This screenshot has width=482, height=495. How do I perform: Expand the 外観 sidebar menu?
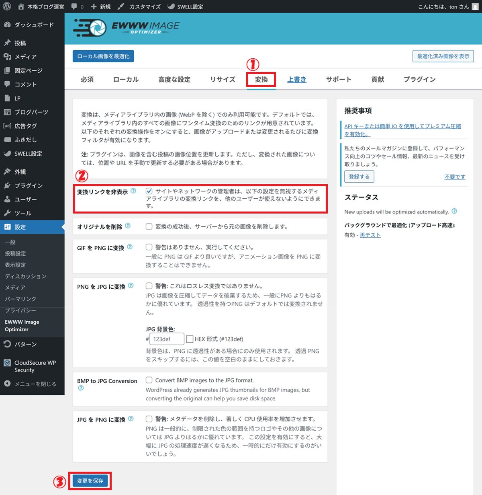[20, 172]
